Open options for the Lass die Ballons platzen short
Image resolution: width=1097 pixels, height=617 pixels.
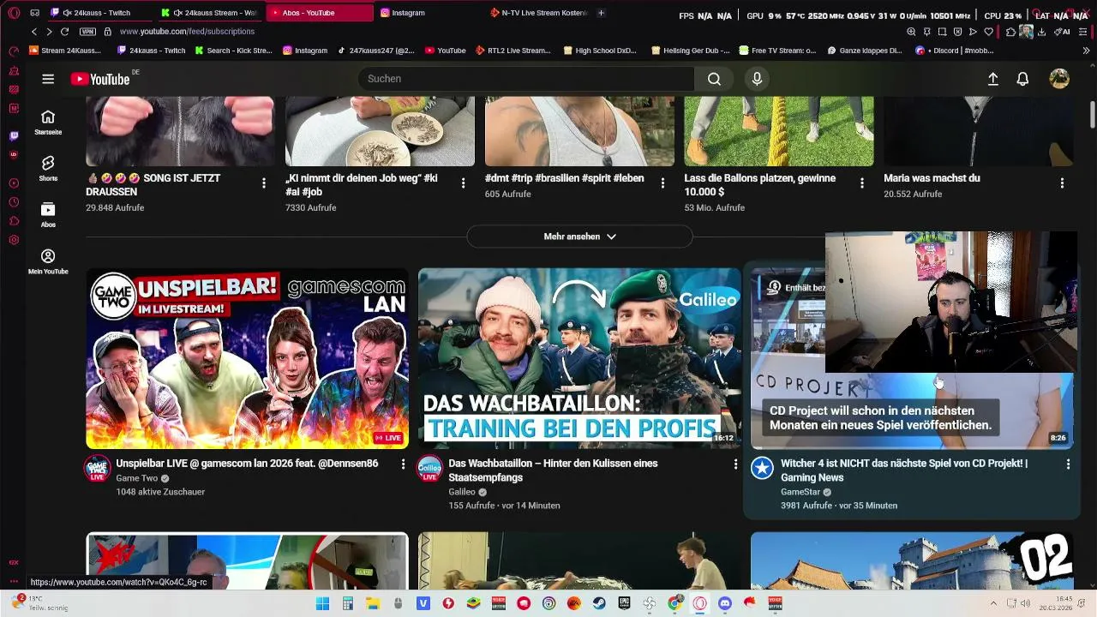pyautogui.click(x=862, y=183)
